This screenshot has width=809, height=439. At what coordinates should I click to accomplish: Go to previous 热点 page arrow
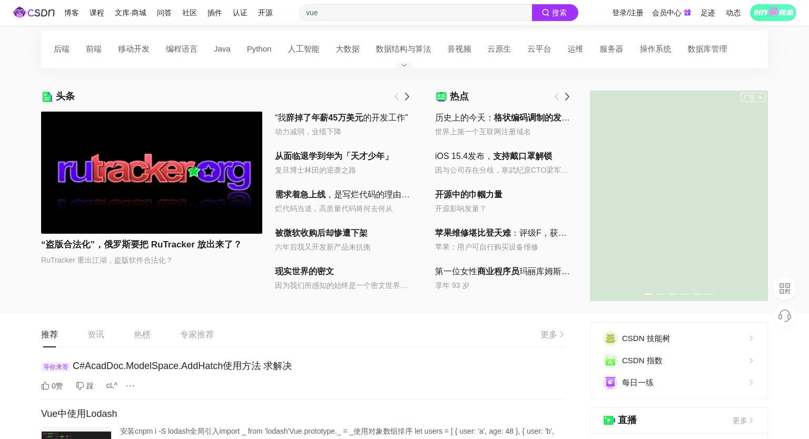click(x=557, y=96)
